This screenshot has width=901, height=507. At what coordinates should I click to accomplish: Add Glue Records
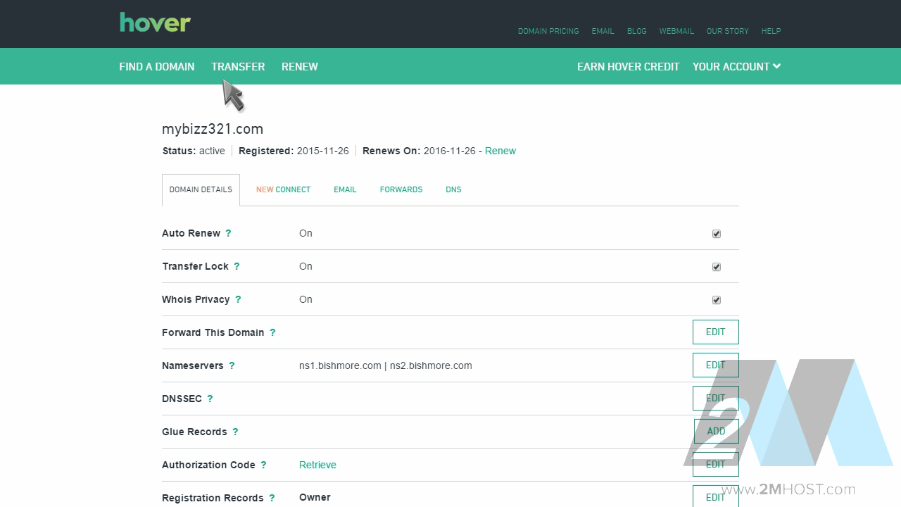715,432
